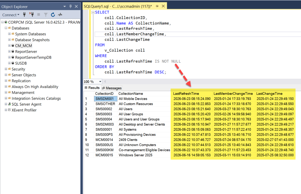Select the Windows Server 2025 cell
The width and height of the screenshot is (301, 194).
144,155
